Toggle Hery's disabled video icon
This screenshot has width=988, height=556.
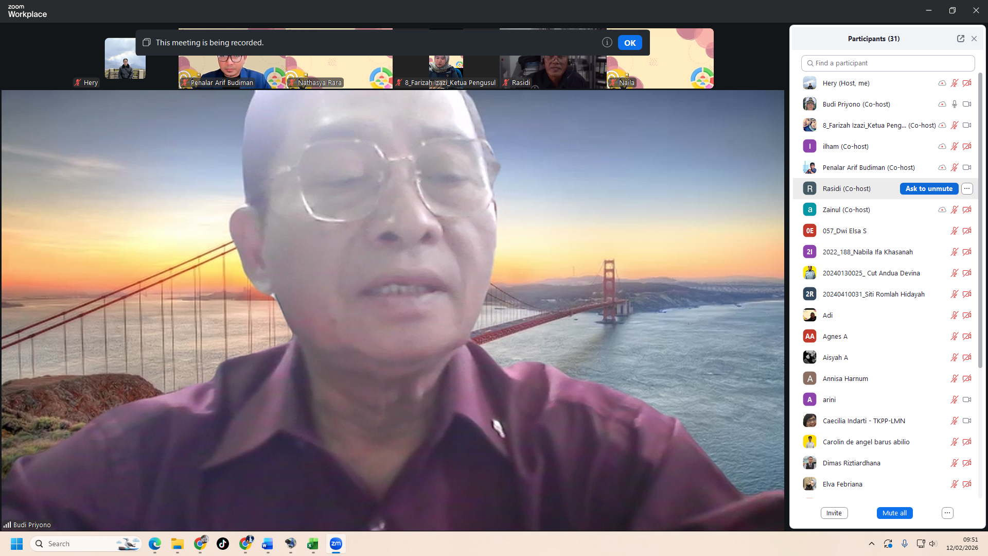(967, 83)
